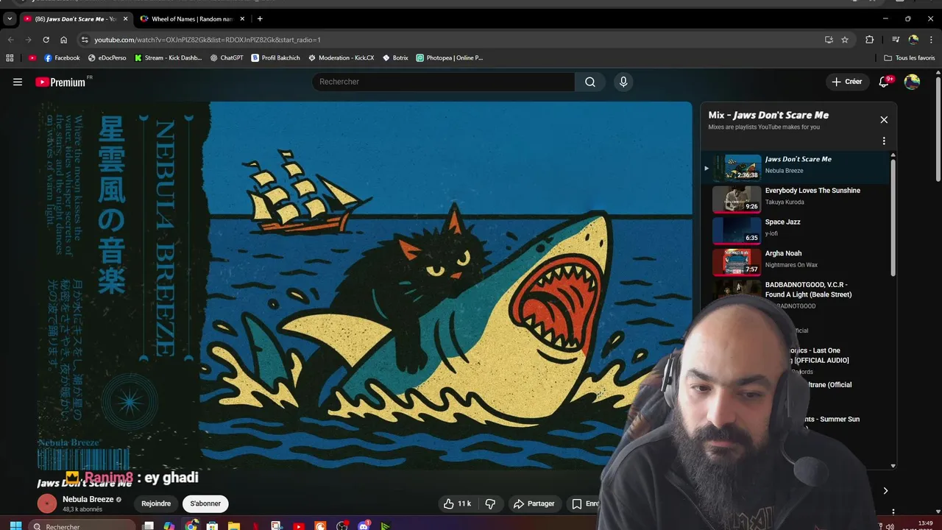Image resolution: width=942 pixels, height=530 pixels.
Task: Open ChatGPT bookmark
Action: tap(227, 57)
